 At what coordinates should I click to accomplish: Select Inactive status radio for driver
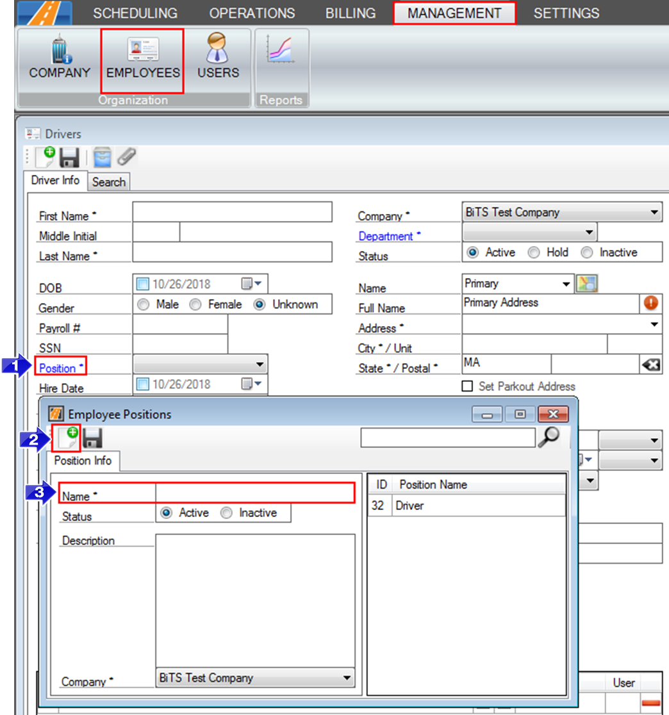tap(587, 252)
